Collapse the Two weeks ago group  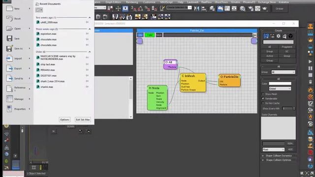90,18
